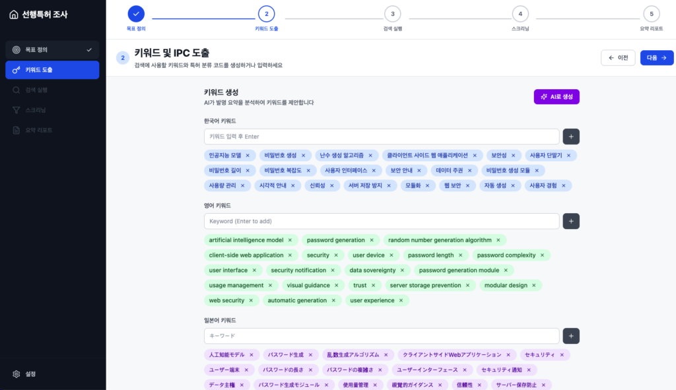Viewport: 676px width, 390px height.
Task: Click the home icon beside 선행특허 조사
Action: pos(14,15)
